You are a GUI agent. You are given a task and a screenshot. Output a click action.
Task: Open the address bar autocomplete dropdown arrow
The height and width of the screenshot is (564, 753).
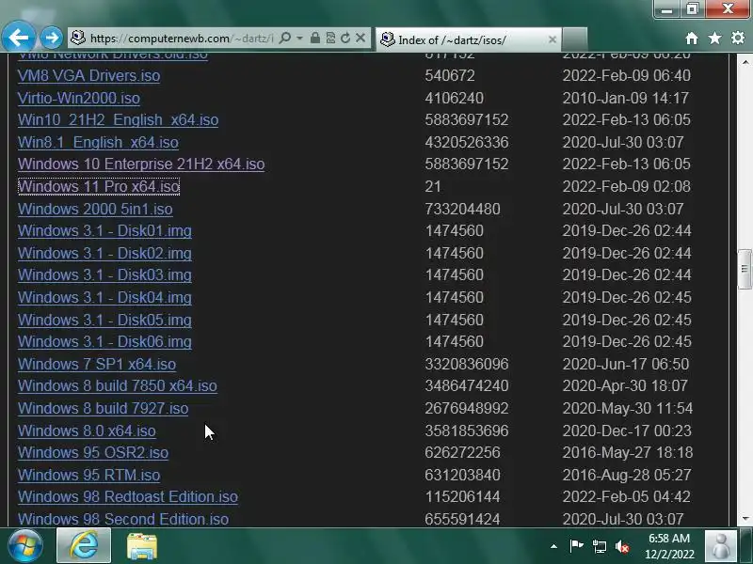[299, 38]
